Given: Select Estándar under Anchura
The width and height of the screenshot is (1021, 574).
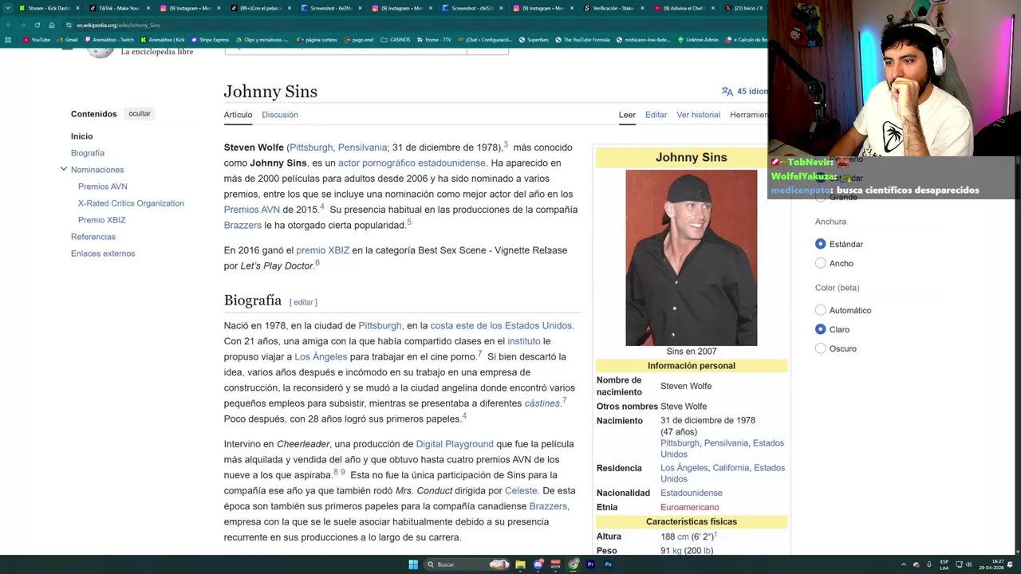Looking at the screenshot, I should coord(821,244).
